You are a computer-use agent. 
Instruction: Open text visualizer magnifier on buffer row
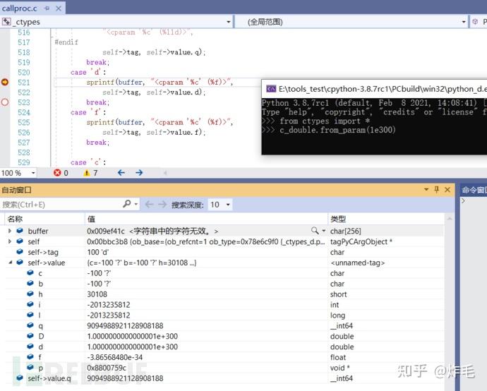tap(315, 231)
